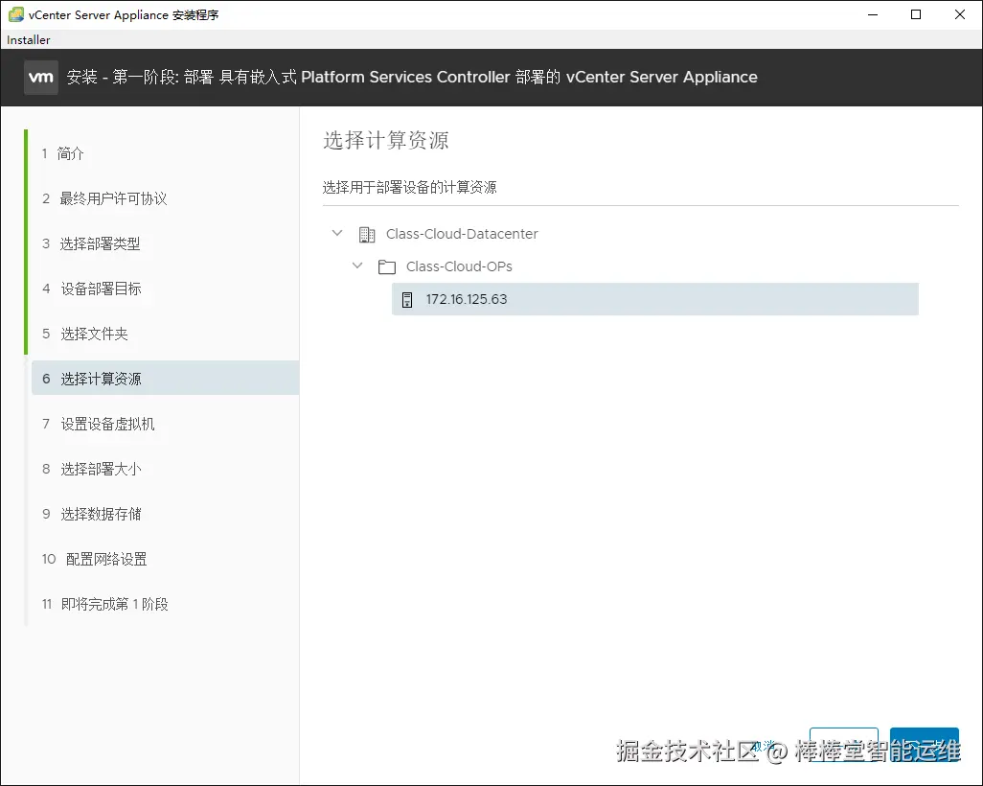Click the datacenter building icon

coord(367,235)
